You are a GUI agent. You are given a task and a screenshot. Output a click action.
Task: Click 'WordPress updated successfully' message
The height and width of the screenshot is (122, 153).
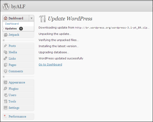(x=61, y=58)
